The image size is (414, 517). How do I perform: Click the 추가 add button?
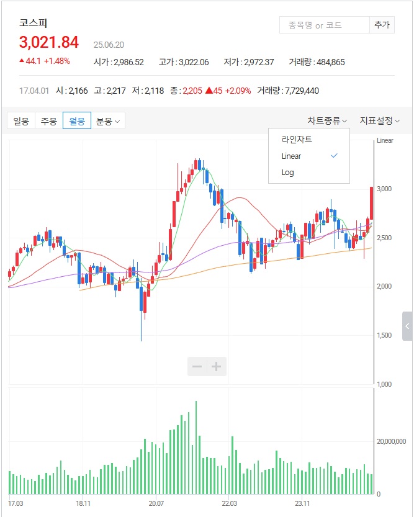(x=382, y=25)
